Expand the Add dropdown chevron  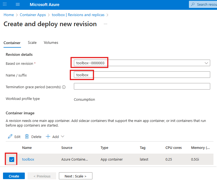pyautogui.click(x=62, y=137)
